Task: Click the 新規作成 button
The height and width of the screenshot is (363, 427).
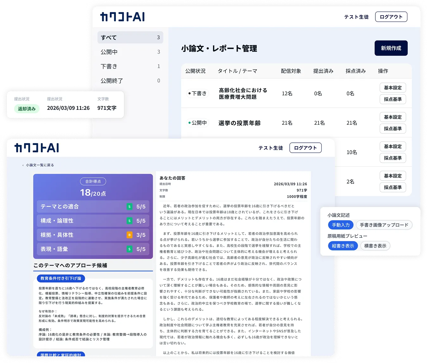Action: click(x=391, y=48)
